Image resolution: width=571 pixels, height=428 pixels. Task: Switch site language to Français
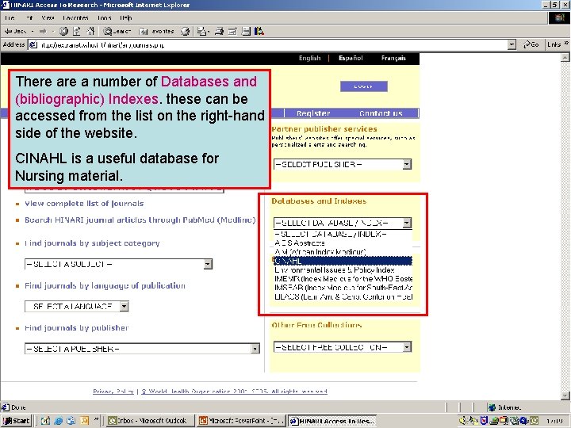coord(393,58)
